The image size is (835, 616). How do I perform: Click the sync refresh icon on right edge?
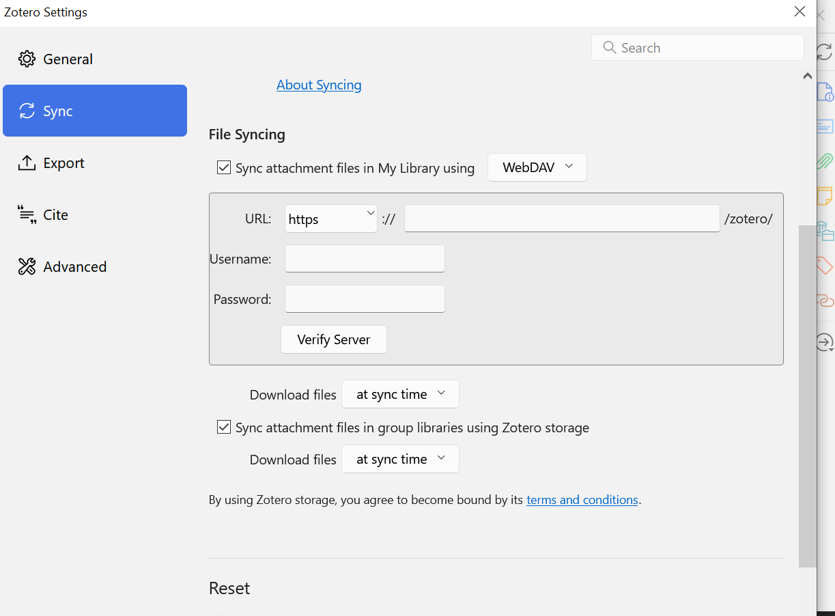coord(825,51)
